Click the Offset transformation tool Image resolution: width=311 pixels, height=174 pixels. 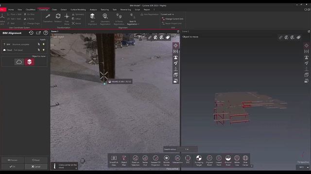coord(76,19)
